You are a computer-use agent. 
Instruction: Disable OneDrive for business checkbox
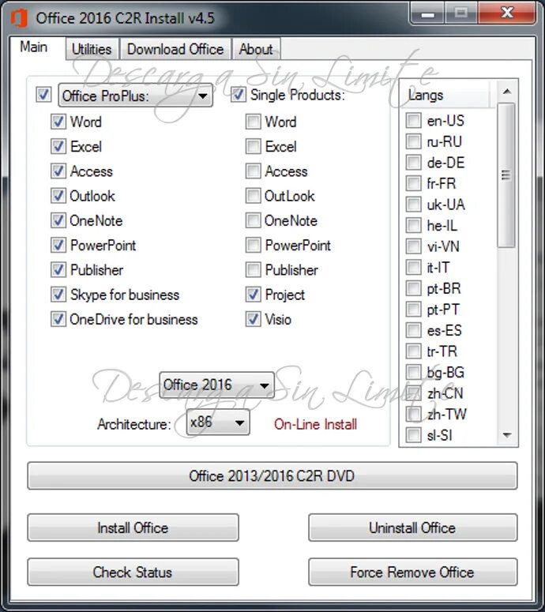pos(58,319)
